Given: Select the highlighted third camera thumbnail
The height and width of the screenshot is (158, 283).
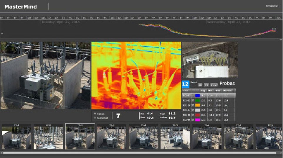Looking at the screenshot, I should point(80,136).
